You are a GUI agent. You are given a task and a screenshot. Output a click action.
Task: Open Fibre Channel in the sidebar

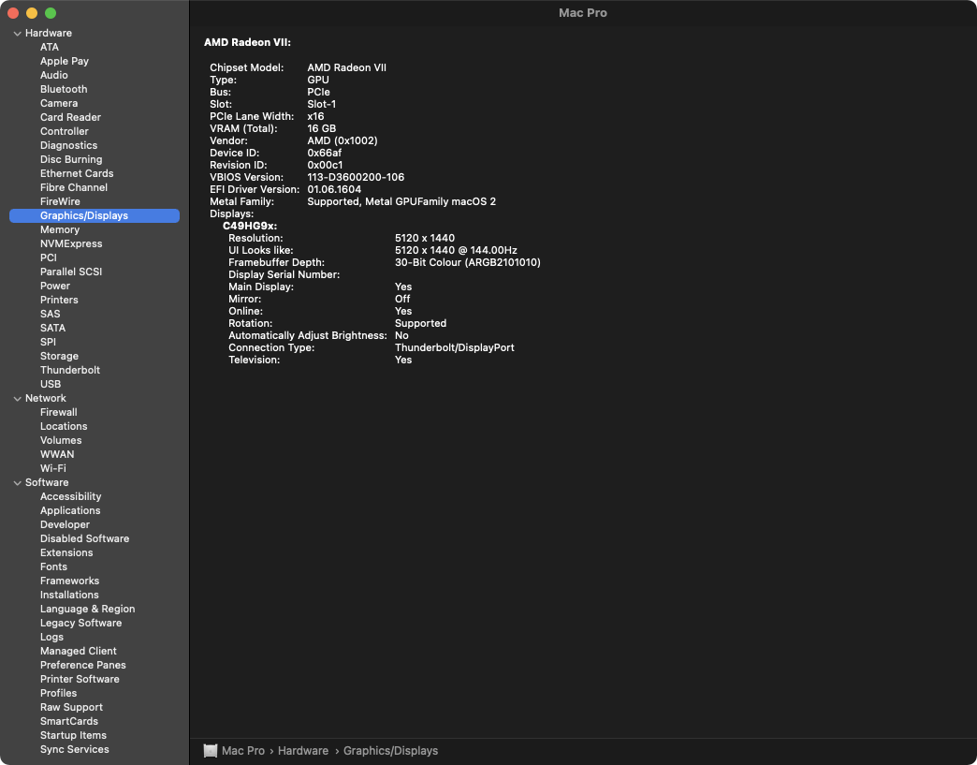pos(74,187)
